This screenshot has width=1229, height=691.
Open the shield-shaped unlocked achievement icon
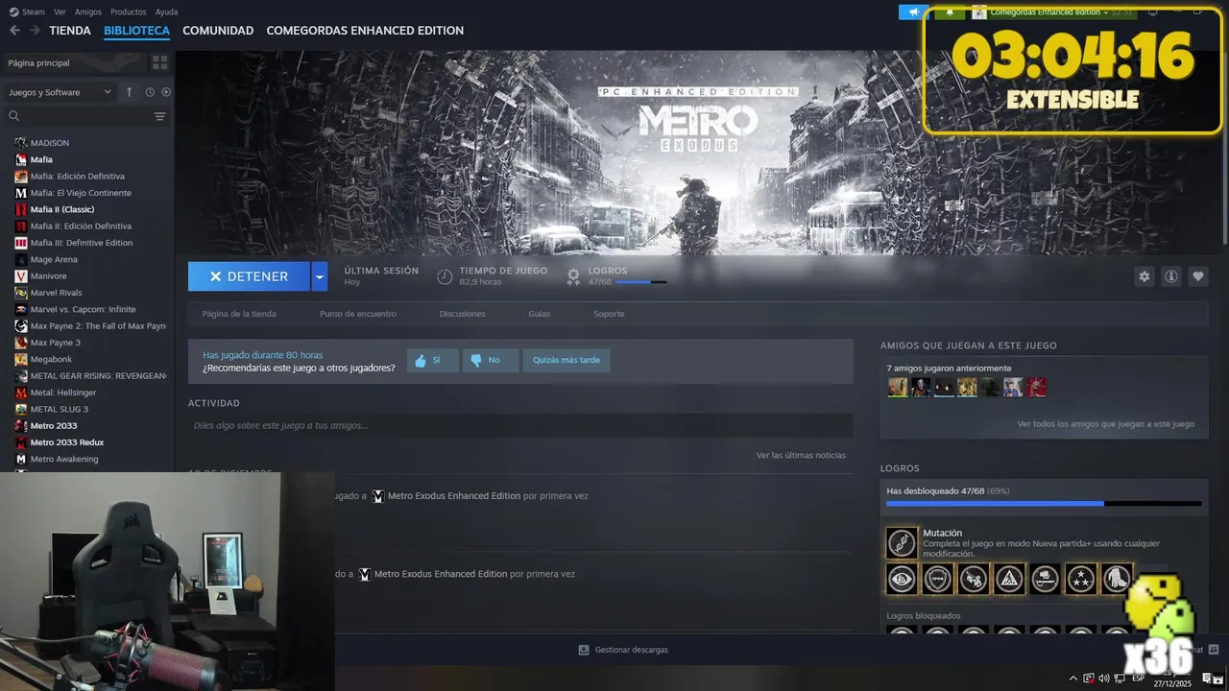coord(938,579)
